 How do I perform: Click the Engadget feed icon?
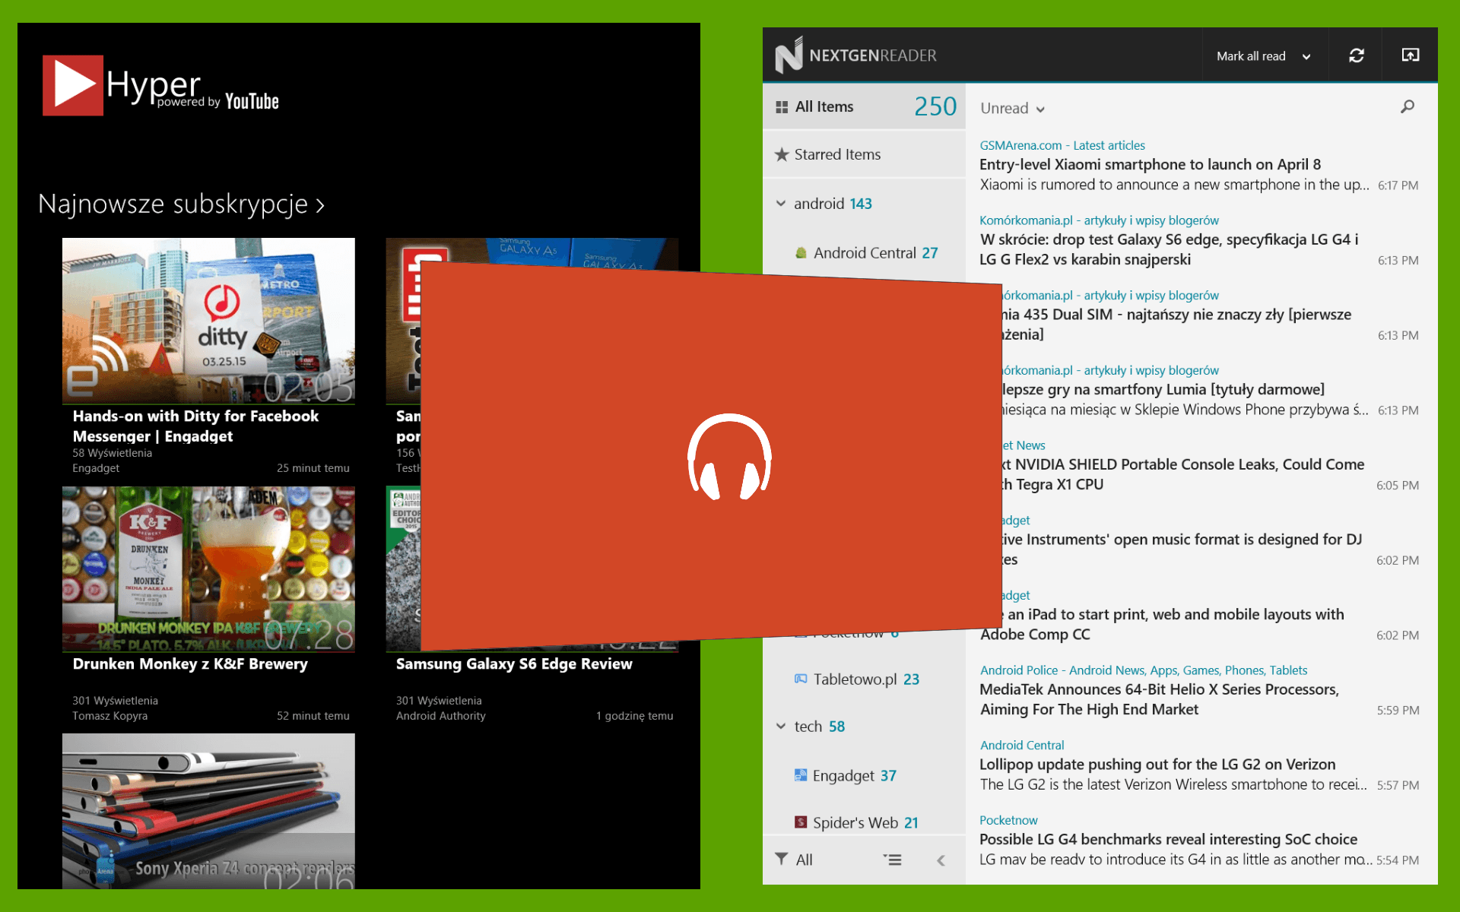(x=801, y=775)
